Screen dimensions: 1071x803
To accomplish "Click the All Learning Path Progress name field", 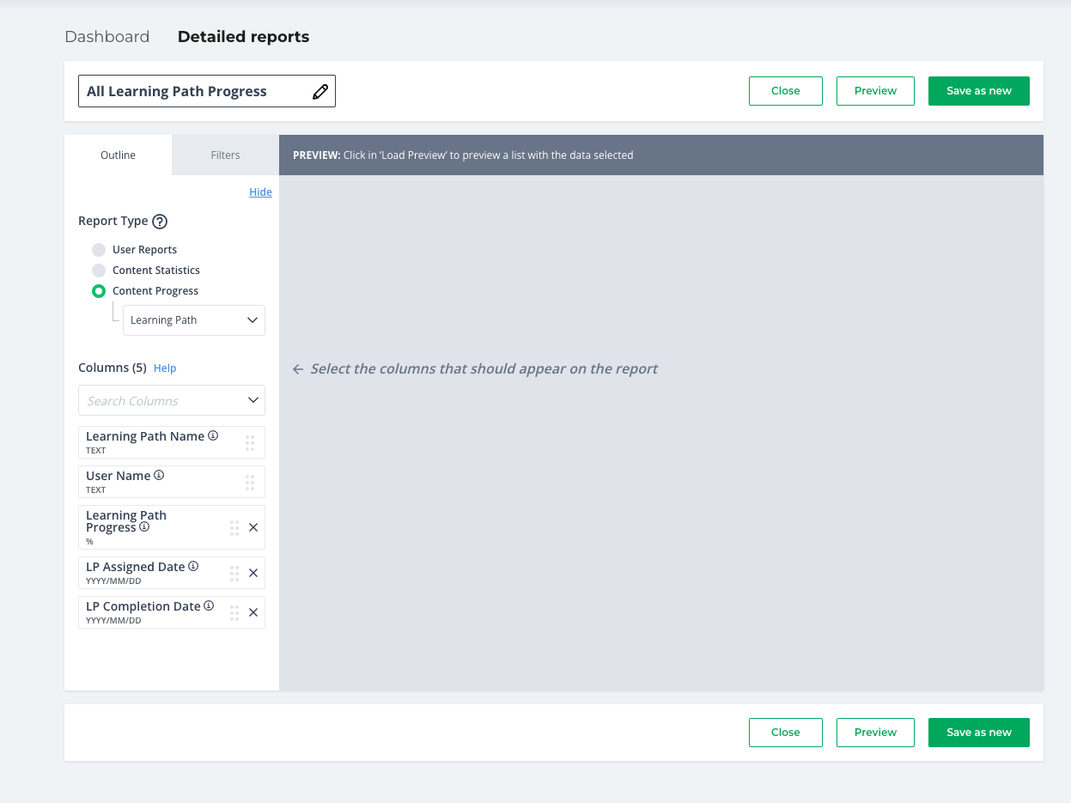I will (x=207, y=91).
